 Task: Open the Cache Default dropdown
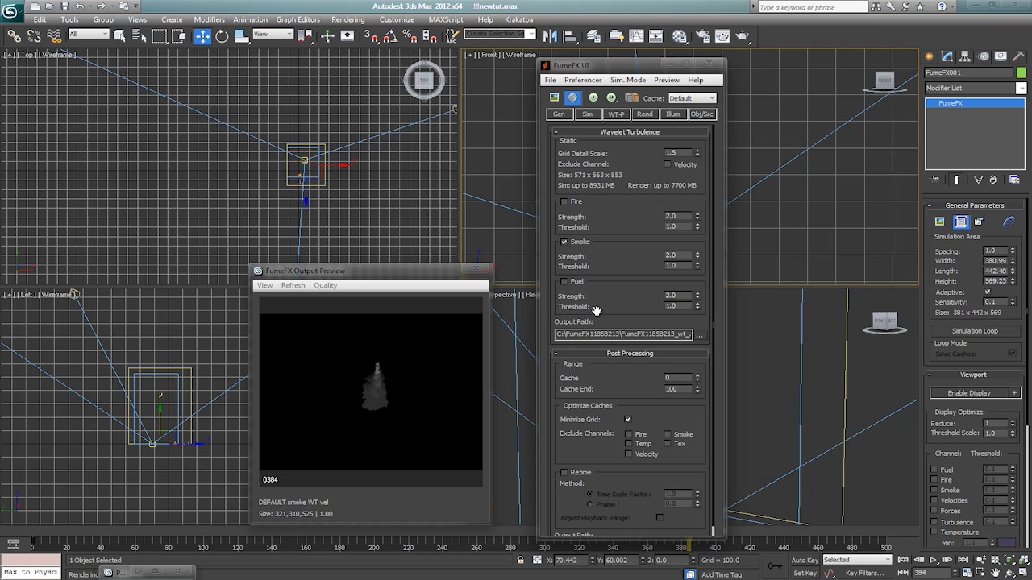click(692, 98)
